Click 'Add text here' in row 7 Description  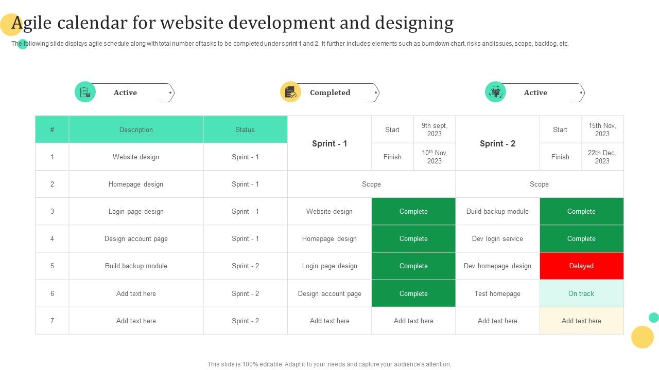136,321
